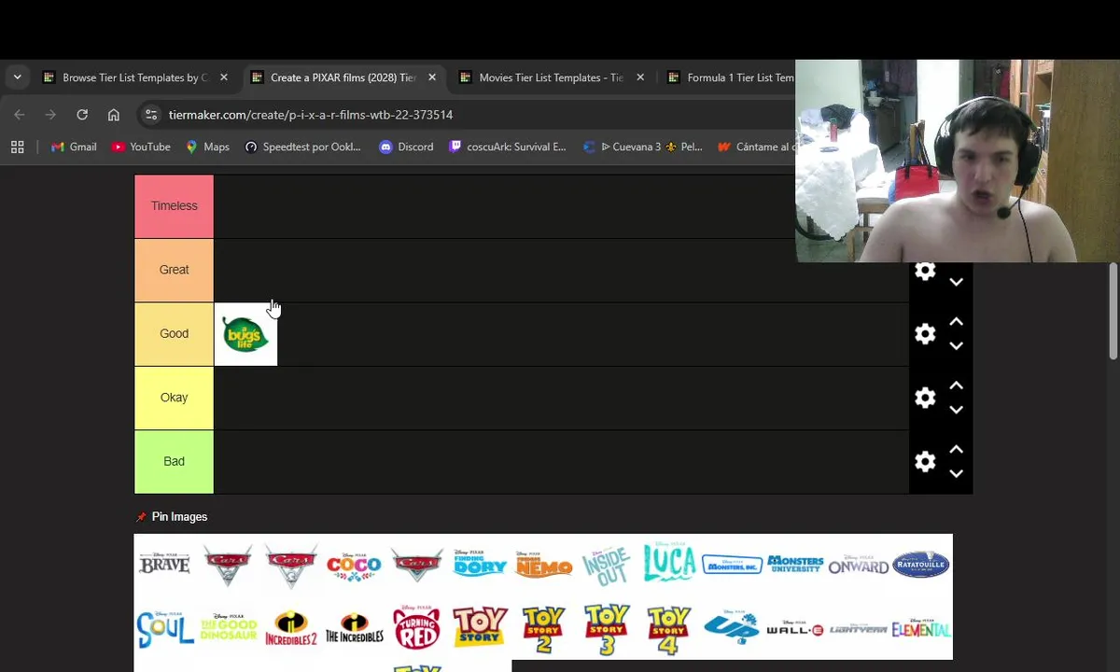
Task: Move the Okay tier up with chevron
Action: pyautogui.click(x=956, y=385)
